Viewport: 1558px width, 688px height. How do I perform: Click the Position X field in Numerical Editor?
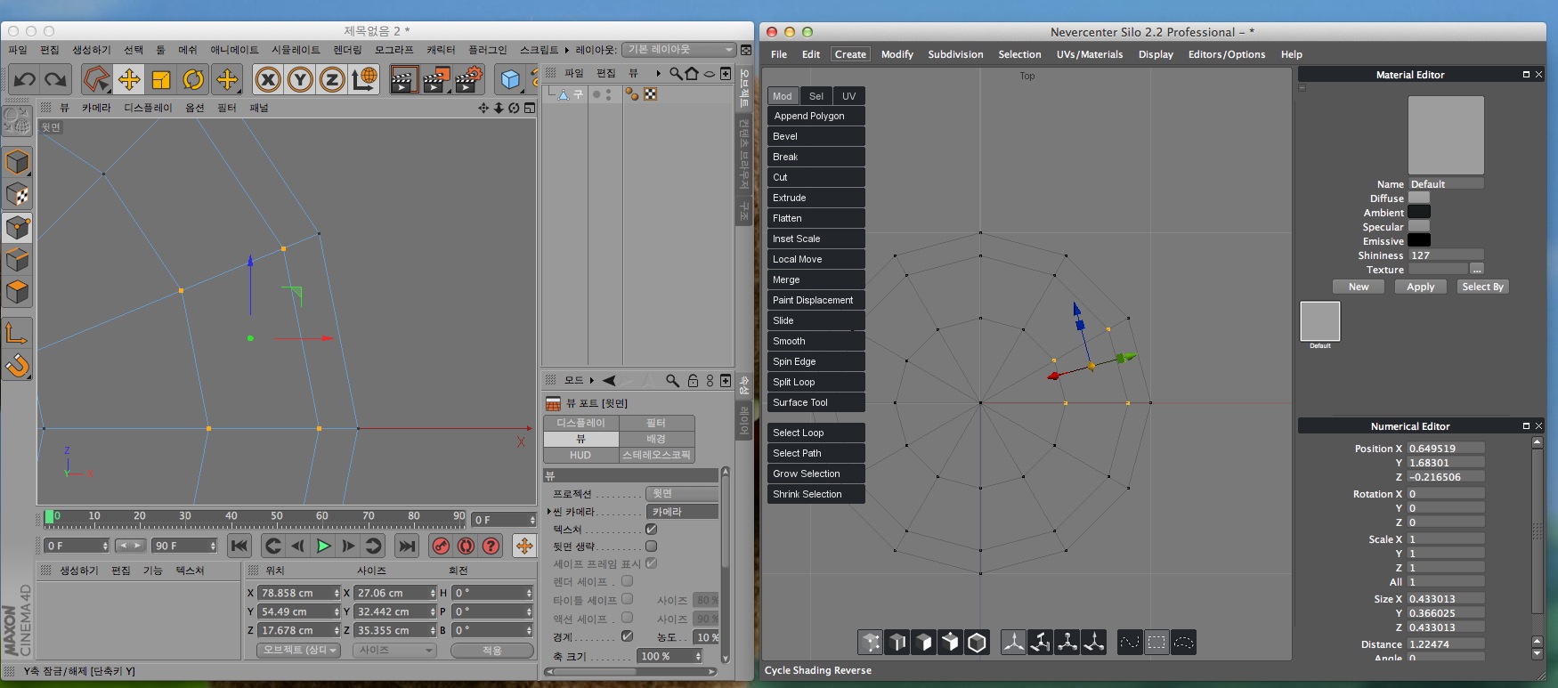[x=1446, y=449]
